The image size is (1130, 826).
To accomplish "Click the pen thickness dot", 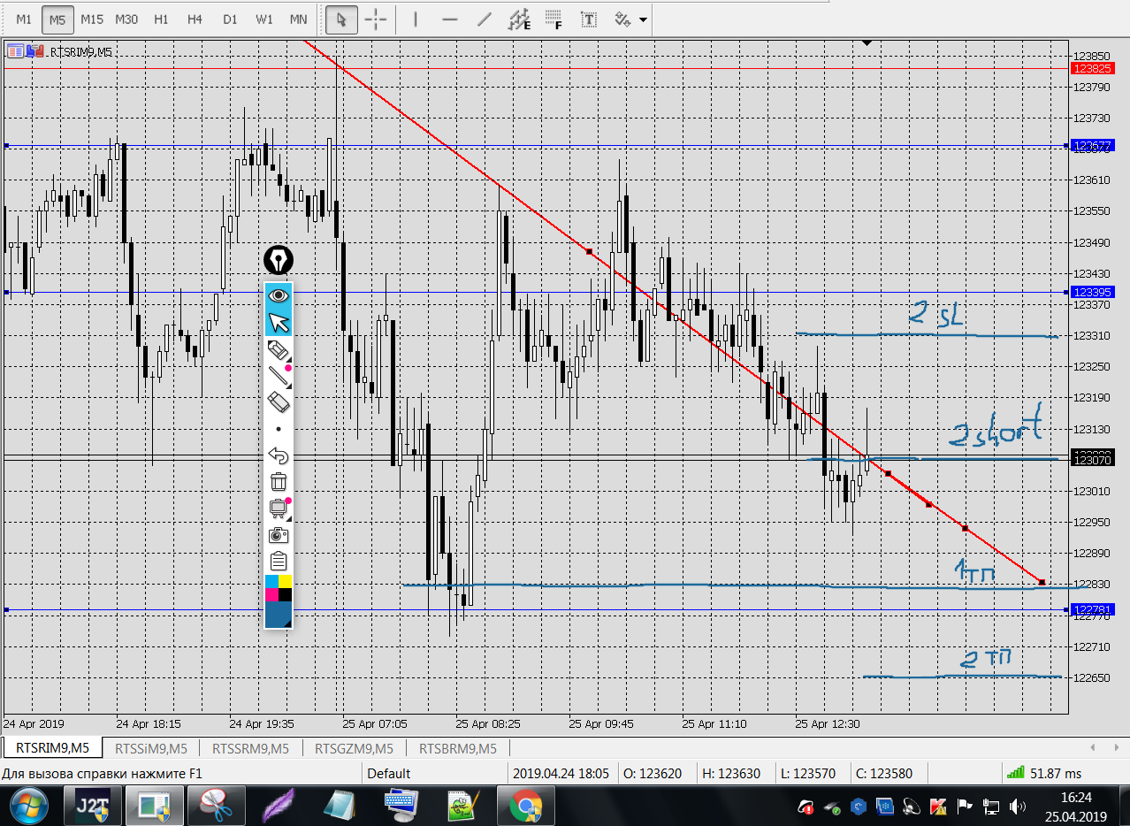I will (279, 429).
